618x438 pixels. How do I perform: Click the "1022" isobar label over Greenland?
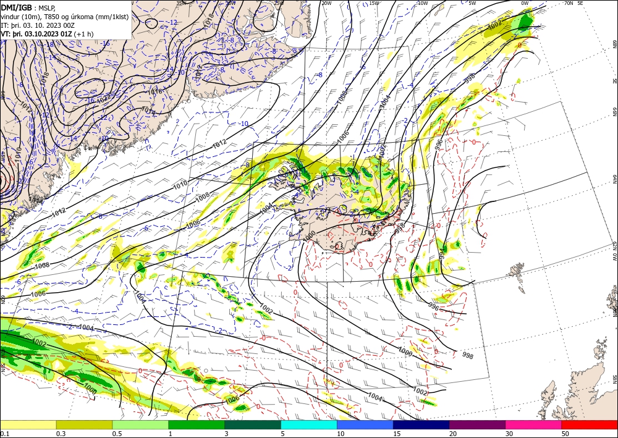tap(103, 99)
